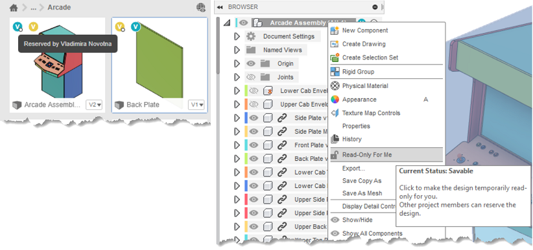Click the green color bar of Back Plate row
Screen dimensions: 533x250
(246, 158)
